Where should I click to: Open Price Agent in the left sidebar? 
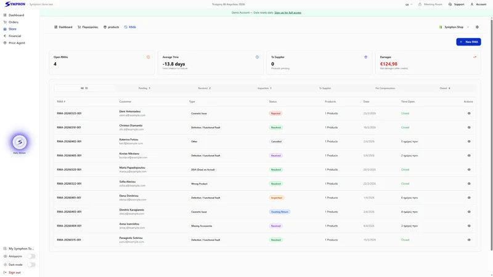(14, 42)
